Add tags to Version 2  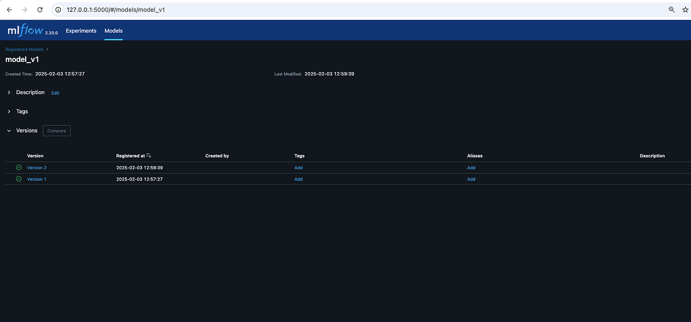pos(299,168)
